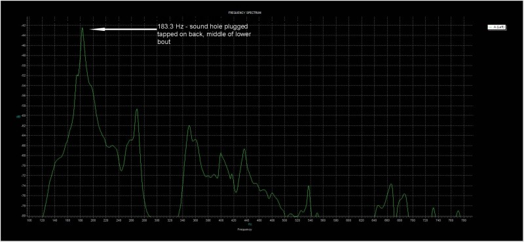The height and width of the screenshot is (242, 524).
Task: Click the narrow peak near 537 Hz
Action: (309, 186)
